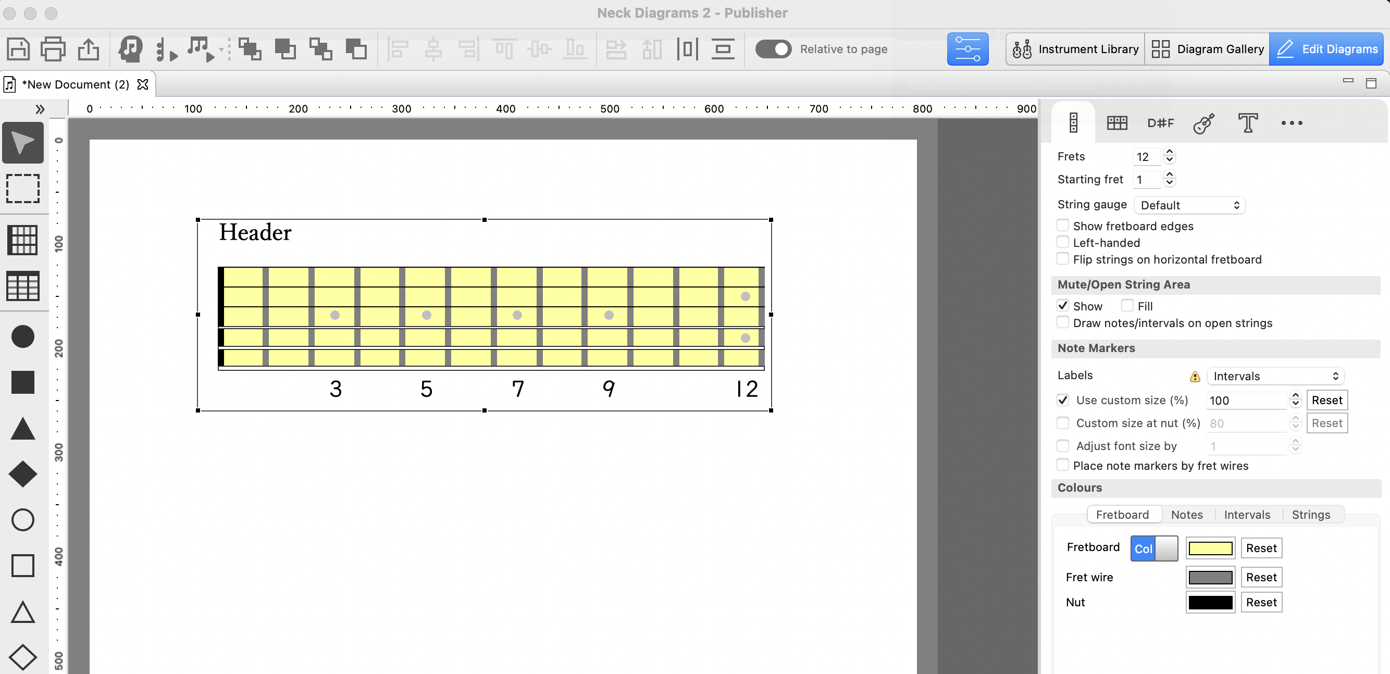Toggle the Relative to page switch
The width and height of the screenshot is (1390, 674).
[x=773, y=49]
